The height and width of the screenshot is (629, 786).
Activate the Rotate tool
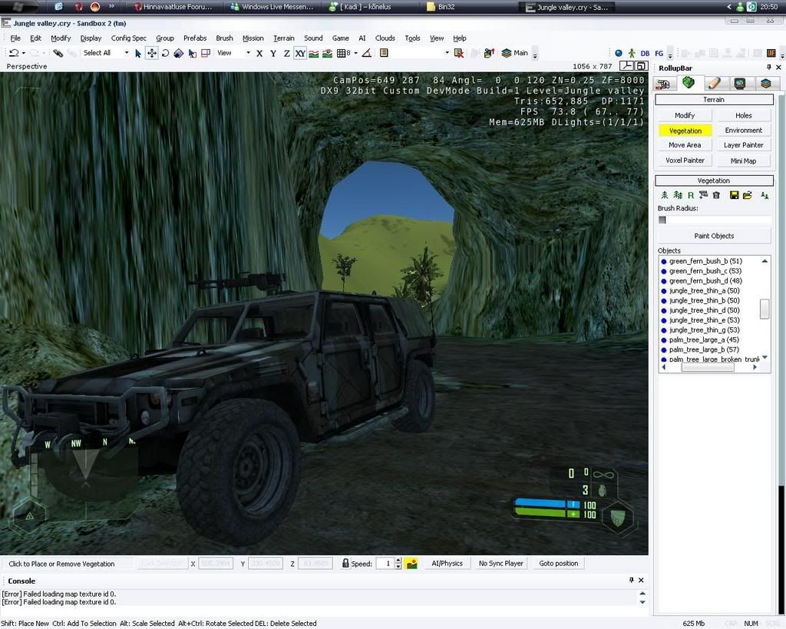click(x=165, y=53)
